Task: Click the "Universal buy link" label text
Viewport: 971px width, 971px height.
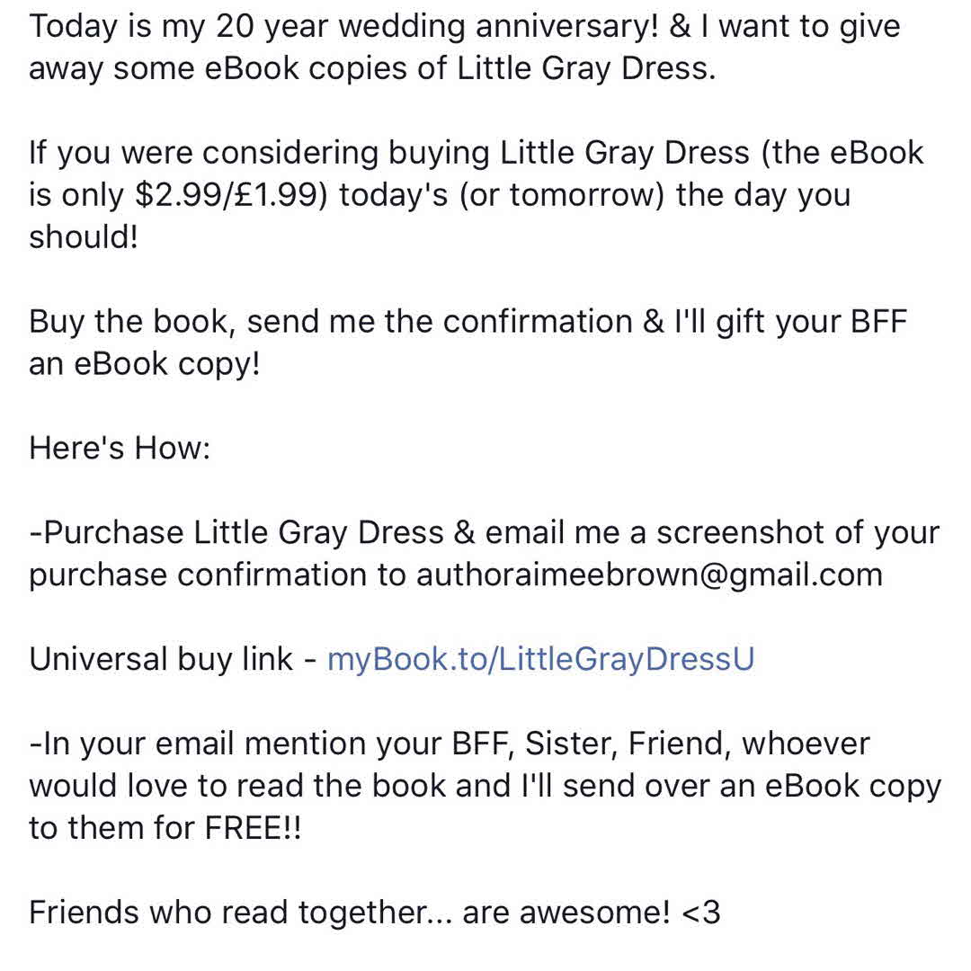Action: 162,660
